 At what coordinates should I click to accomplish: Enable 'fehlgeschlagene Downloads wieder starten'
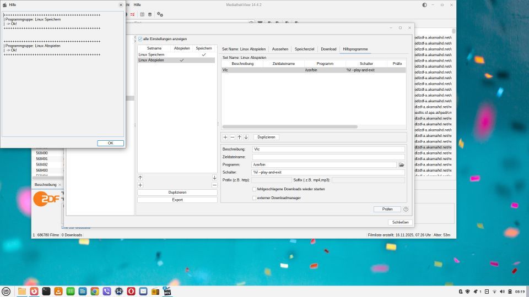(254, 189)
